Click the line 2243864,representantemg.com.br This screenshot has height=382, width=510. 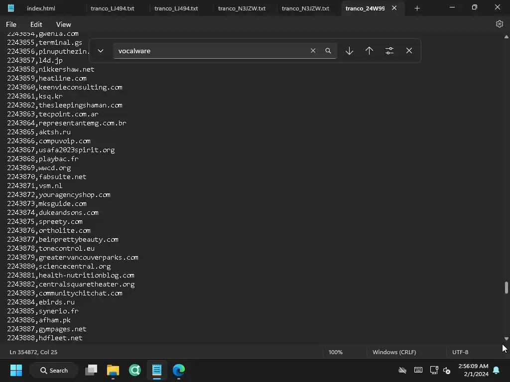pyautogui.click(x=67, y=123)
